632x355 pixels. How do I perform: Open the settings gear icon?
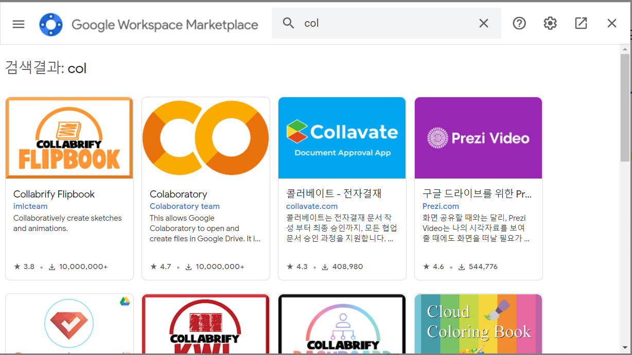(x=550, y=23)
